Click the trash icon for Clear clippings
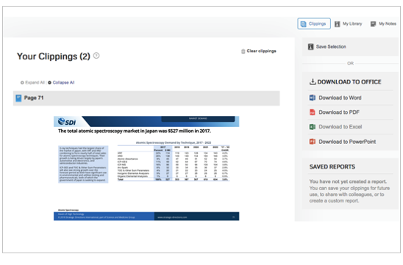 243,51
